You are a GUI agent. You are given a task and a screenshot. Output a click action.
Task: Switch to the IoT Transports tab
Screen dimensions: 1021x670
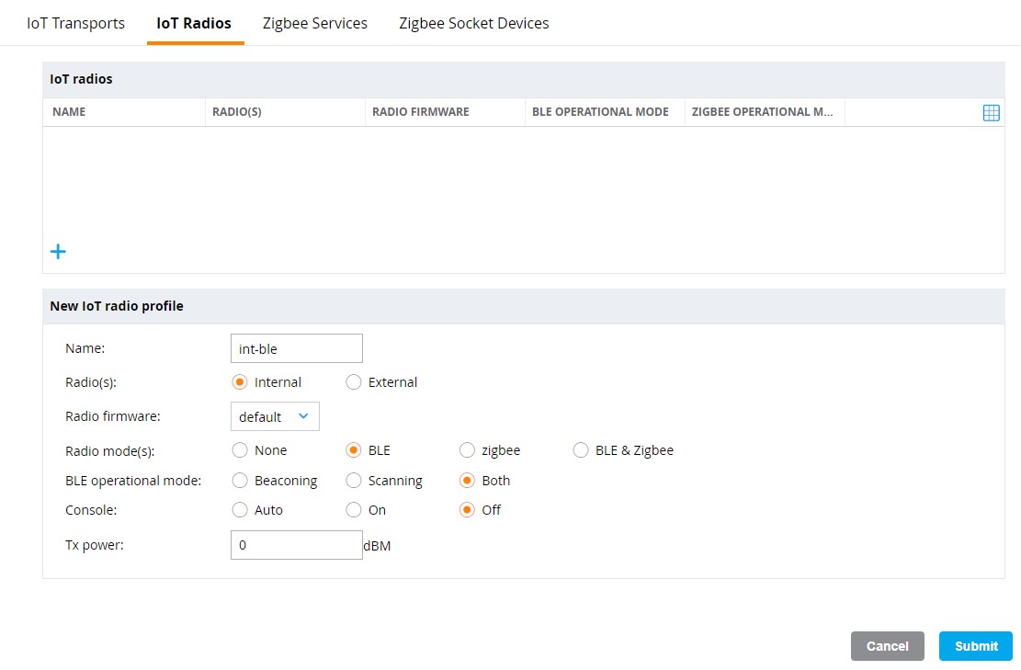(x=75, y=22)
